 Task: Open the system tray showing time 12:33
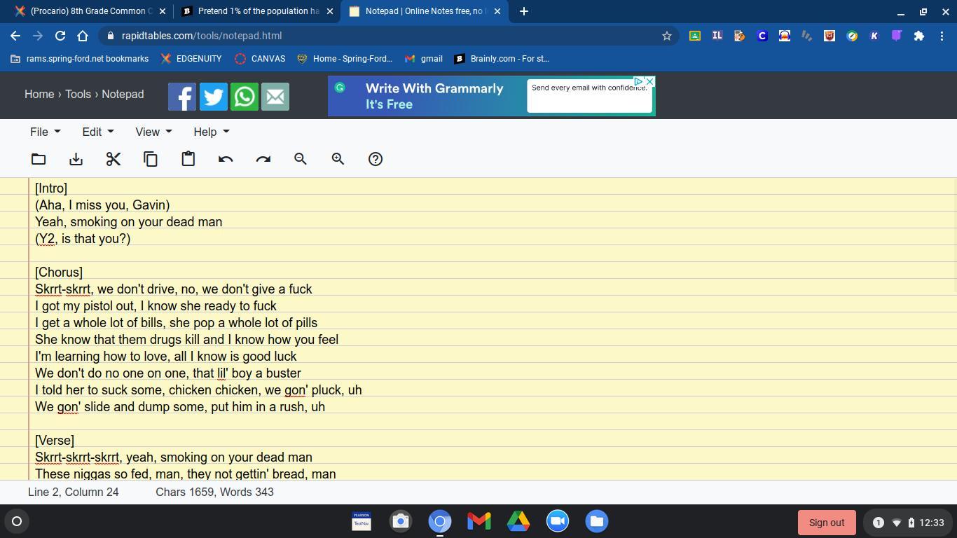coord(907,523)
